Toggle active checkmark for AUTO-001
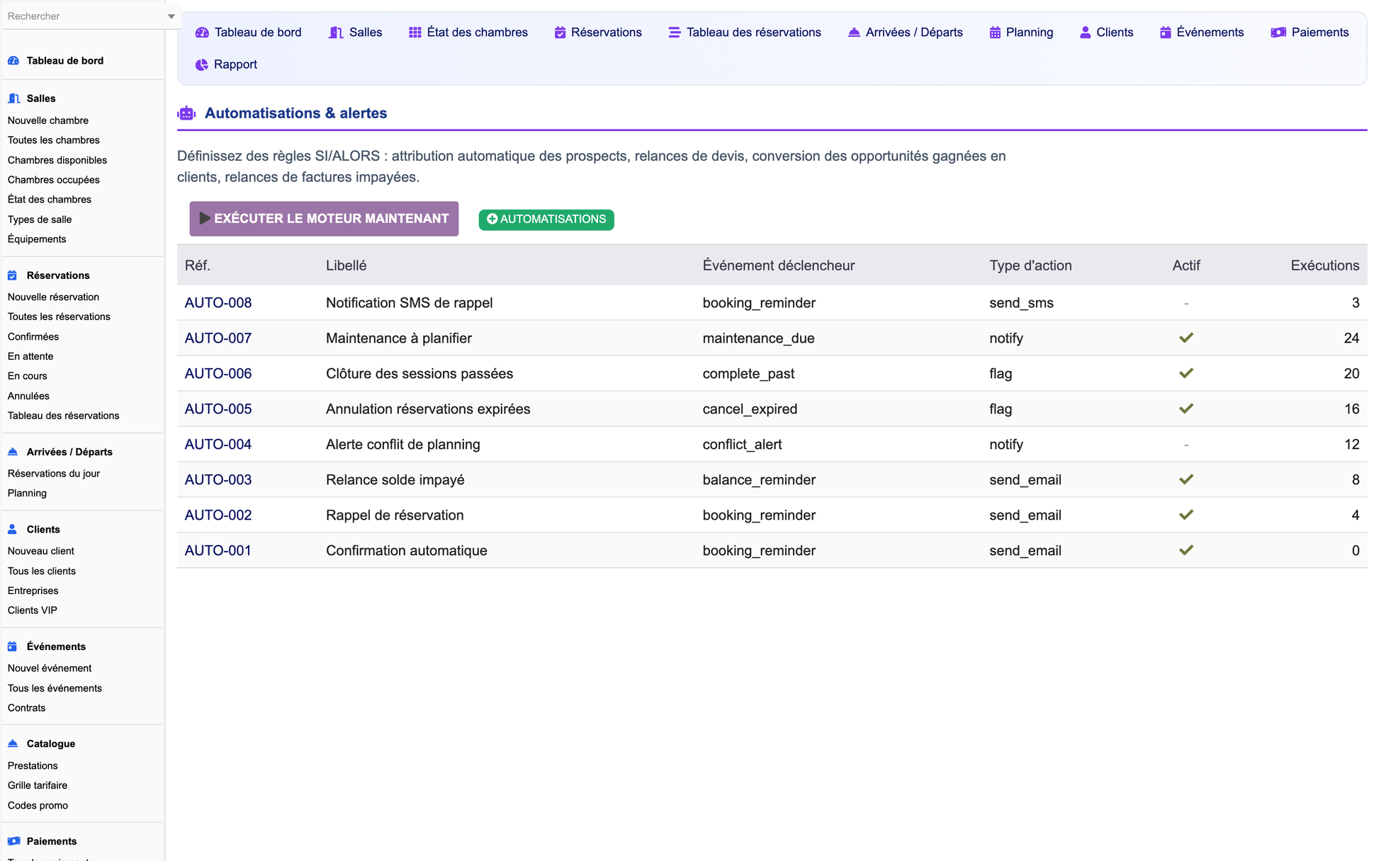 pyautogui.click(x=1186, y=551)
